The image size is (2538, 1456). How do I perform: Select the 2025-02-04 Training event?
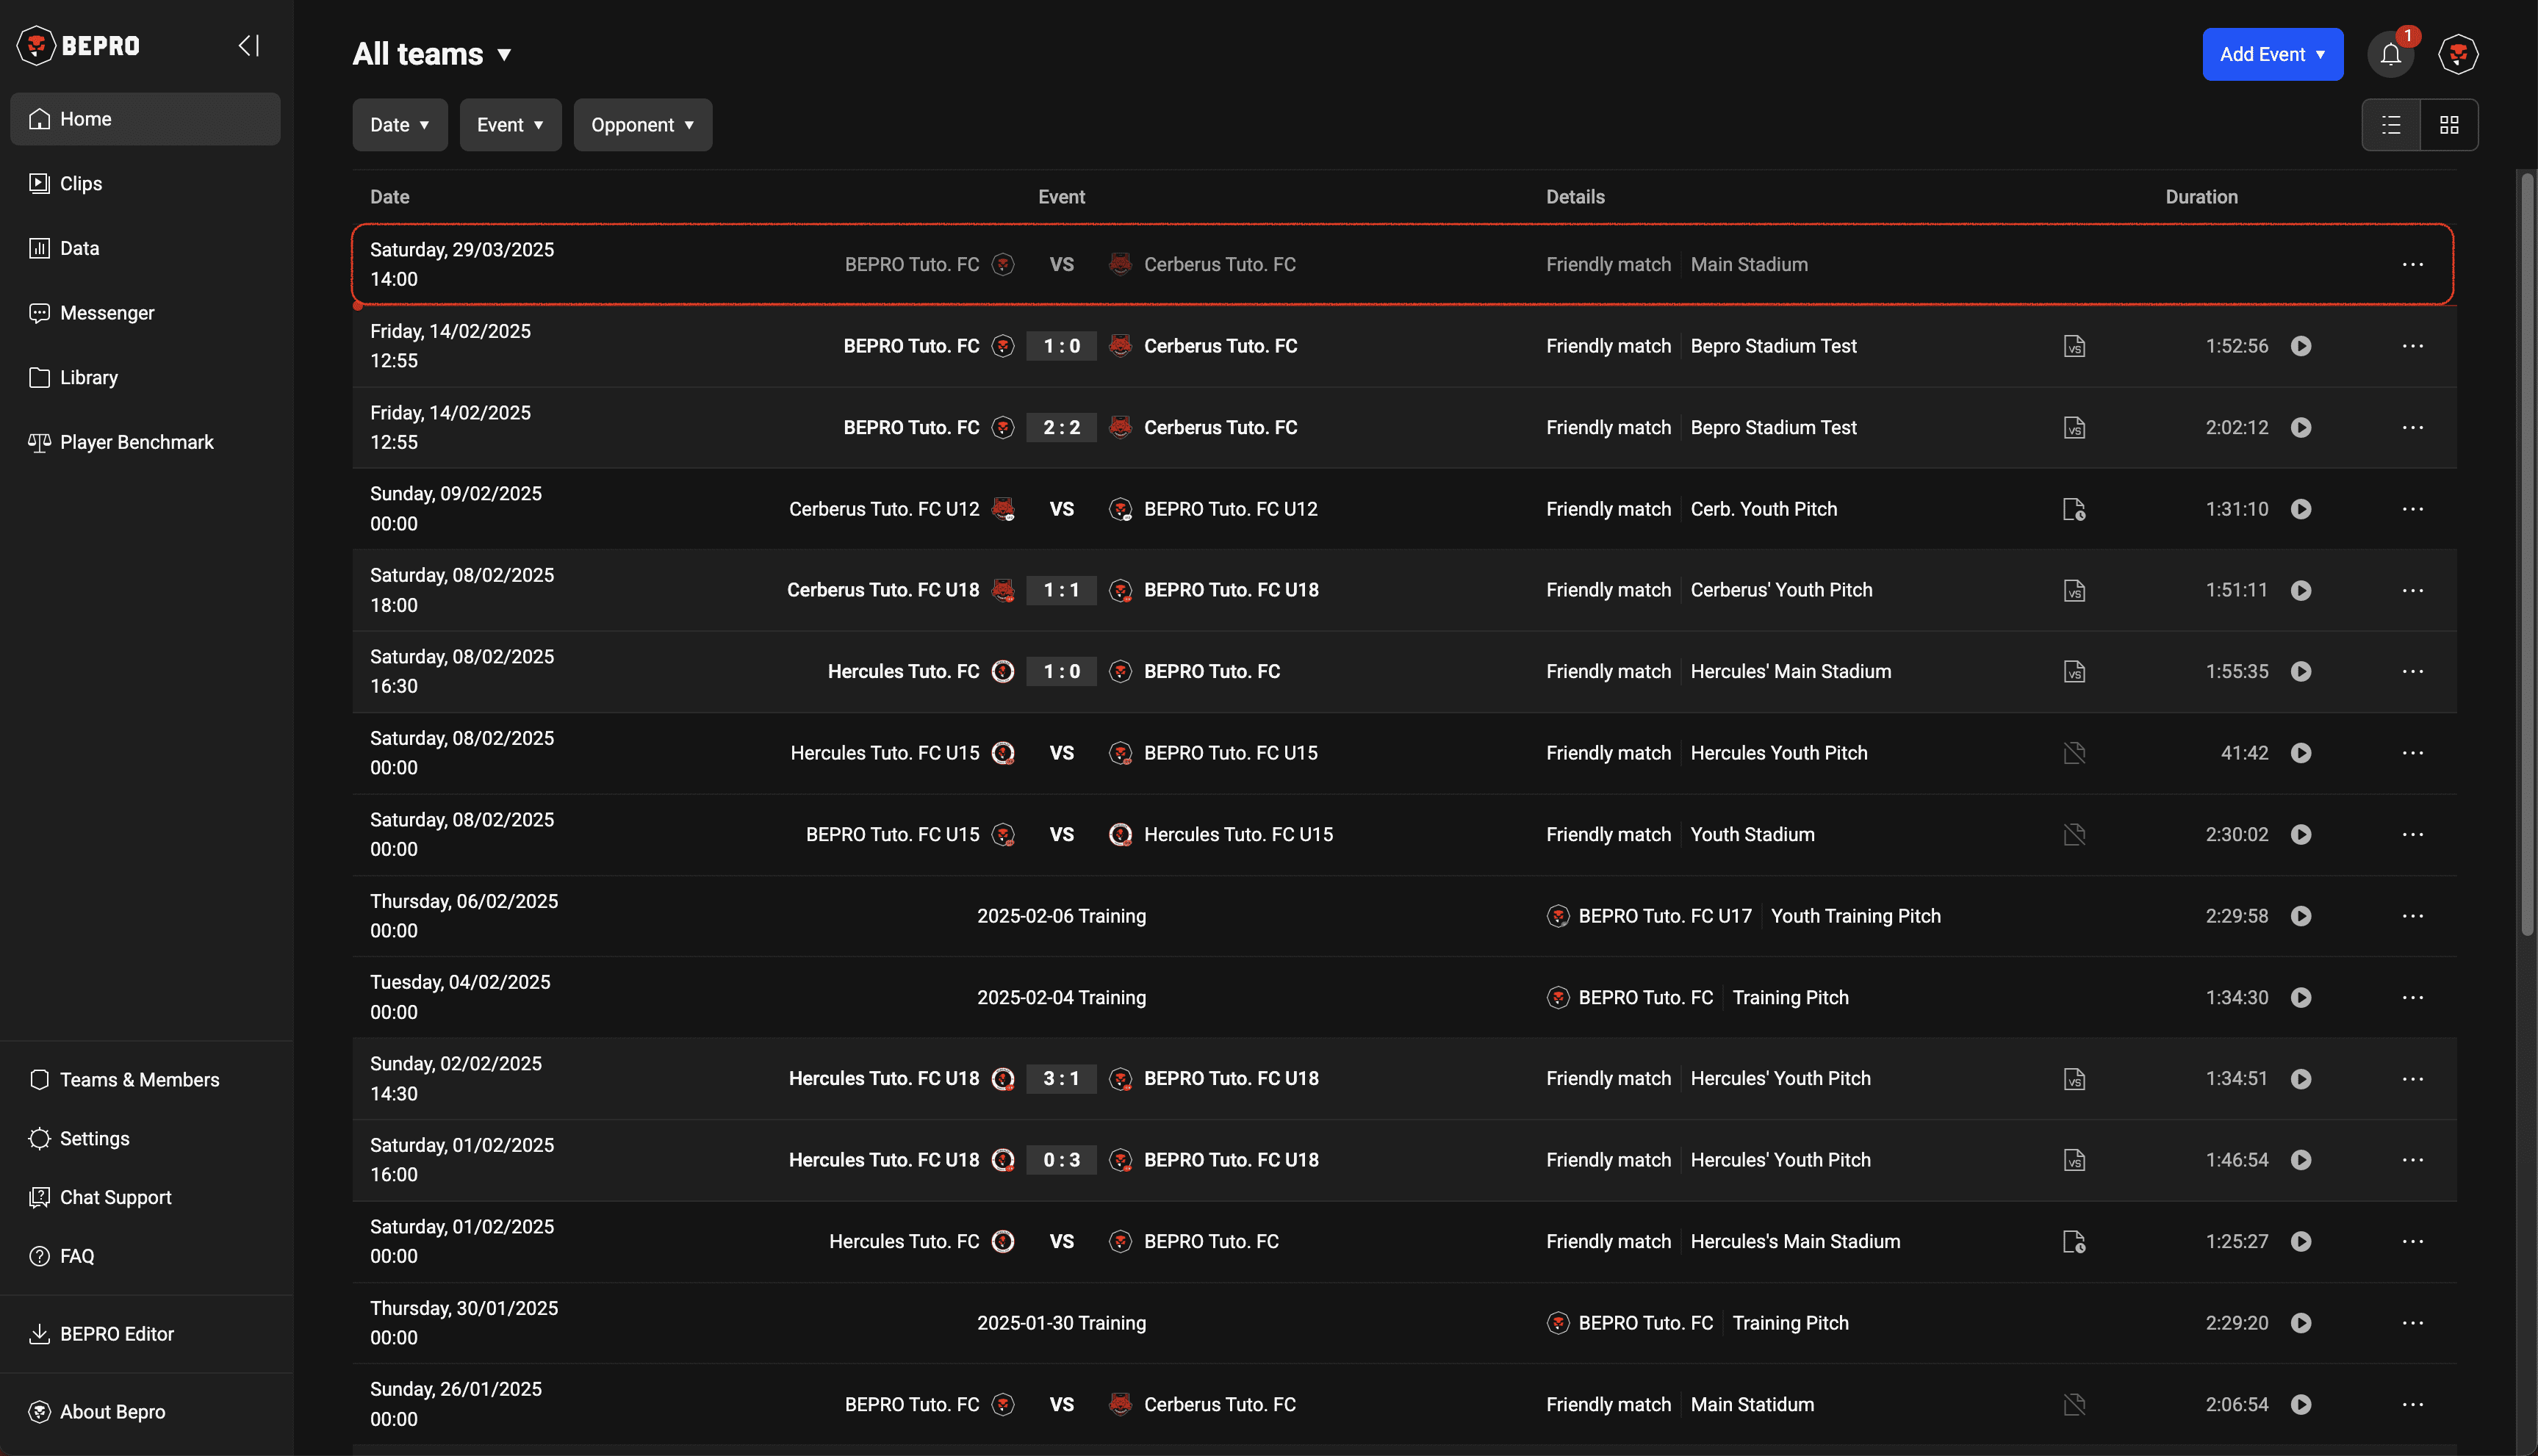point(1404,998)
